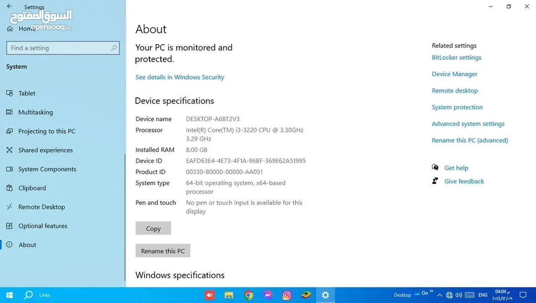Expand the Desktop toolbar chevron on the taskbar
The height and width of the screenshot is (303, 536).
[431, 291]
